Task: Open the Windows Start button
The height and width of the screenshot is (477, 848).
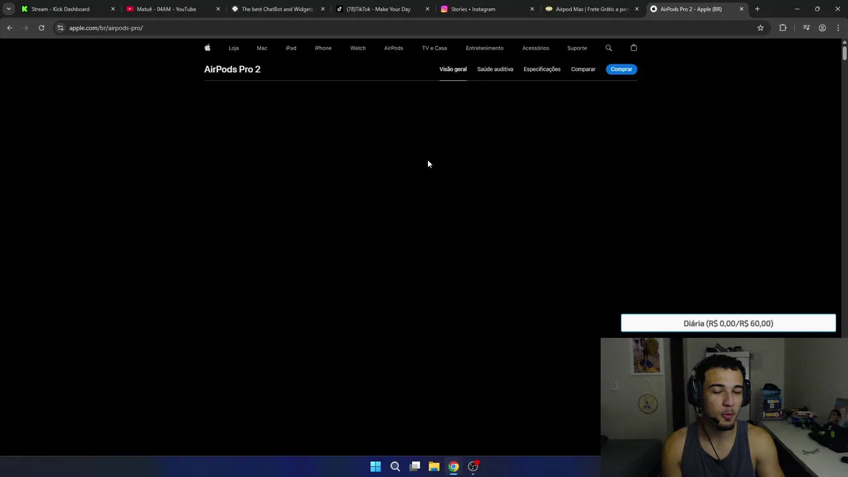Action: (376, 466)
